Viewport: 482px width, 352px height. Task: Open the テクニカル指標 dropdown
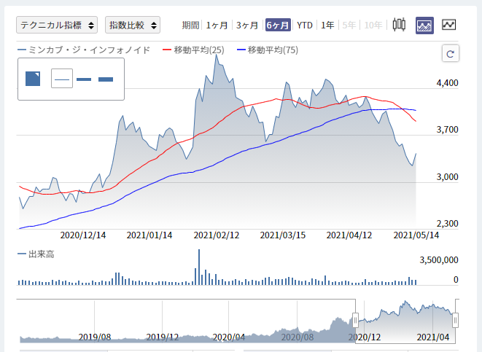click(x=58, y=25)
